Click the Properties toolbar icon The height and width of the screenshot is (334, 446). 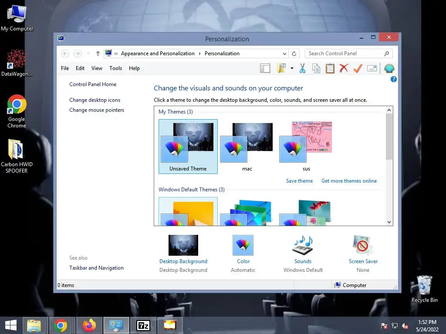pyautogui.click(x=372, y=68)
